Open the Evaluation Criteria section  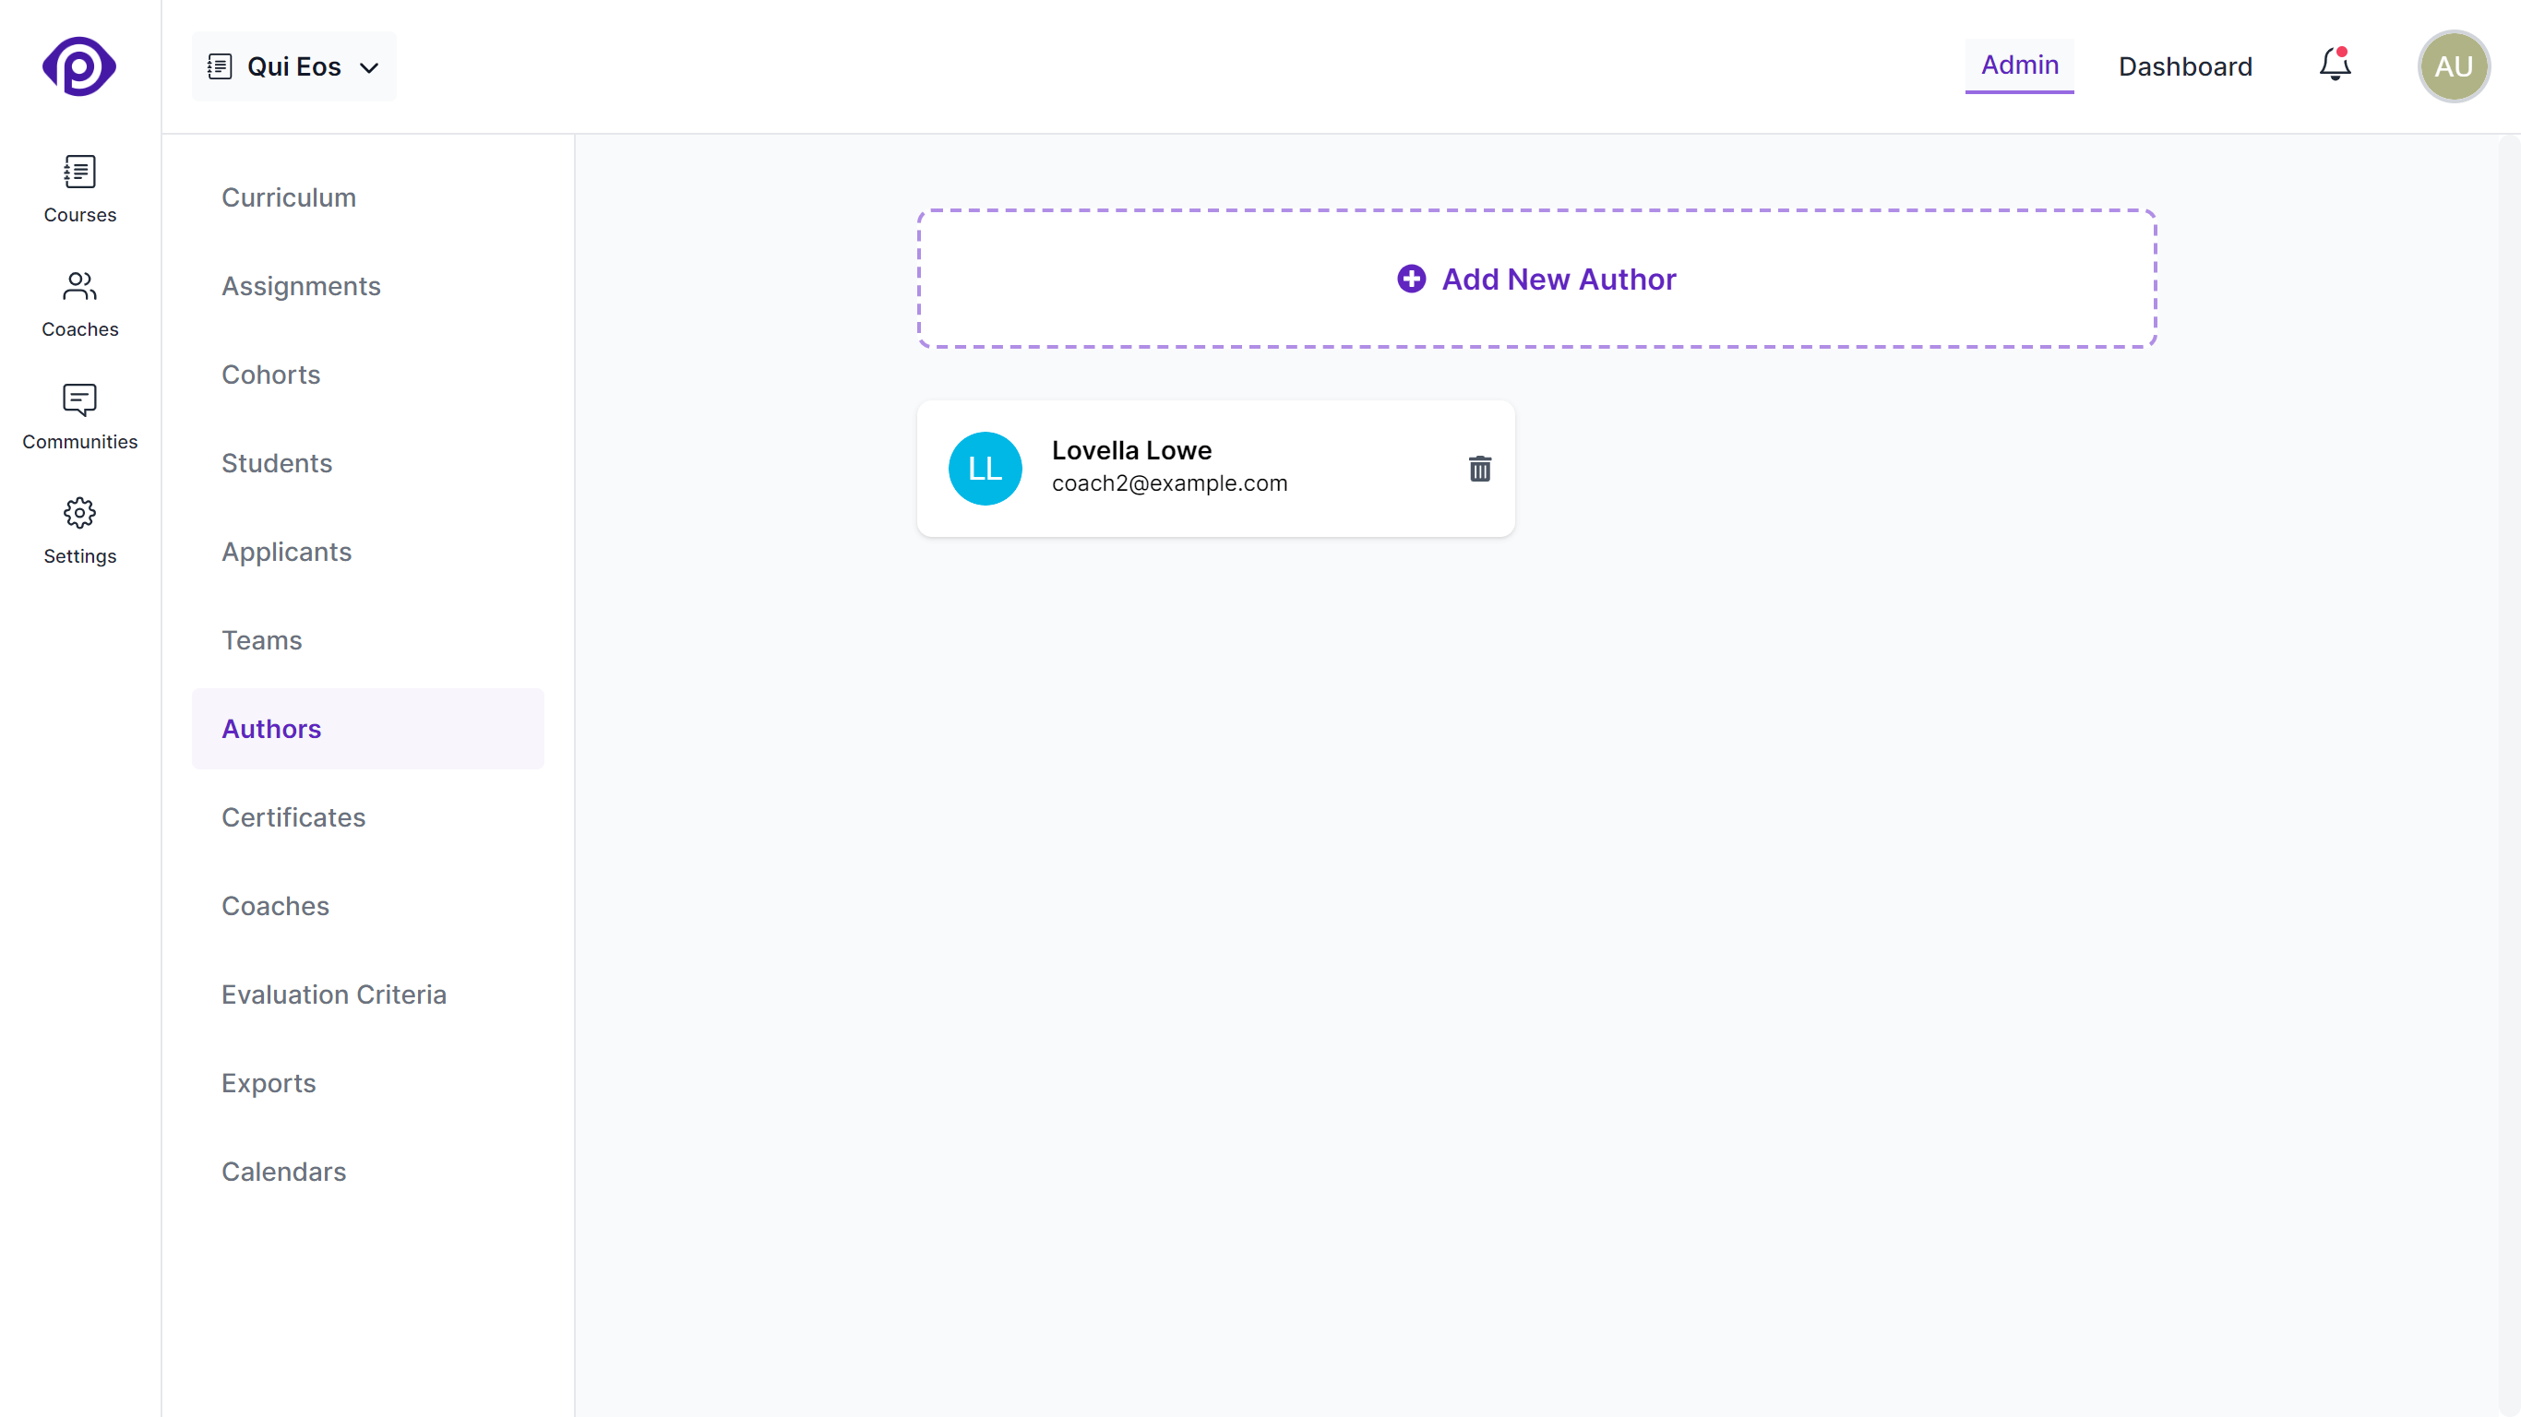334,994
